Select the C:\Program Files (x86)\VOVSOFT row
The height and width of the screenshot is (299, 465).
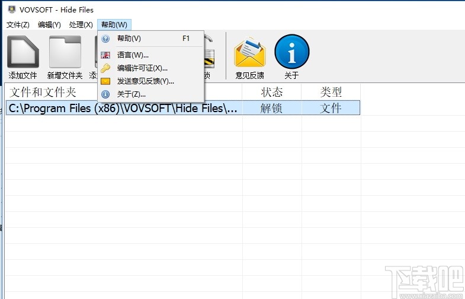click(183, 108)
